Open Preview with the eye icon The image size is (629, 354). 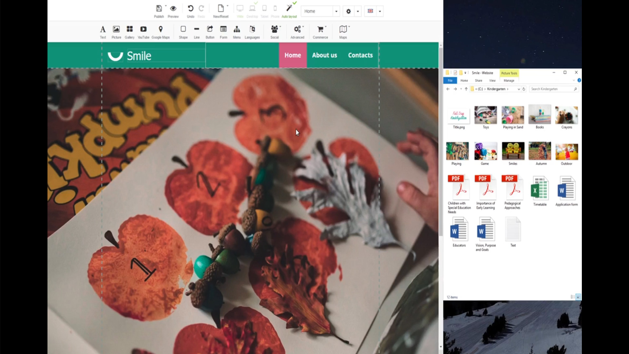coord(173,9)
